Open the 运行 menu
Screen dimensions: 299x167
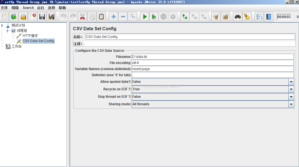[41, 8]
